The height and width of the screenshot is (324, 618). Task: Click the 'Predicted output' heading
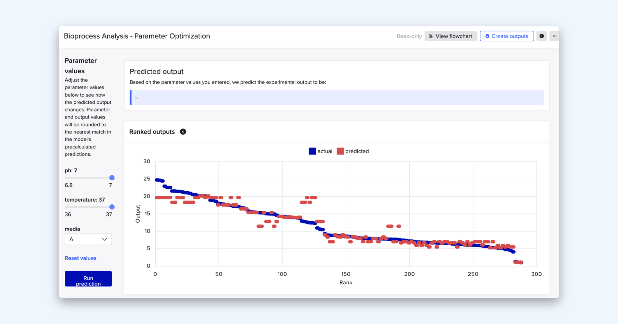157,71
